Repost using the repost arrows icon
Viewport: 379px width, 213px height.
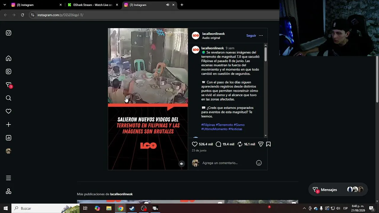240,144
